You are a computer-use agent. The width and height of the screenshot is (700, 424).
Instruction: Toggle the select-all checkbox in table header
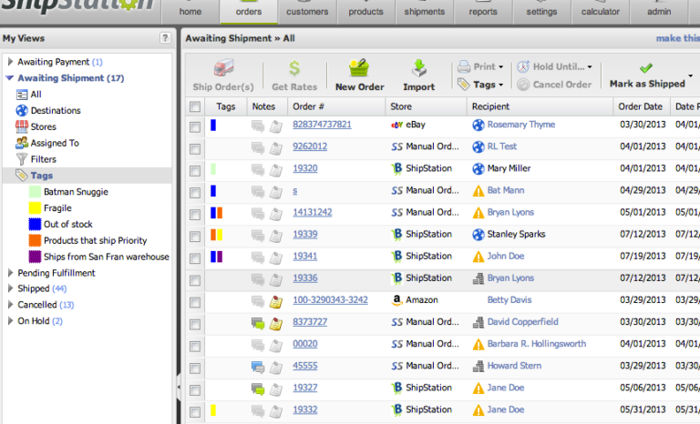tap(194, 107)
